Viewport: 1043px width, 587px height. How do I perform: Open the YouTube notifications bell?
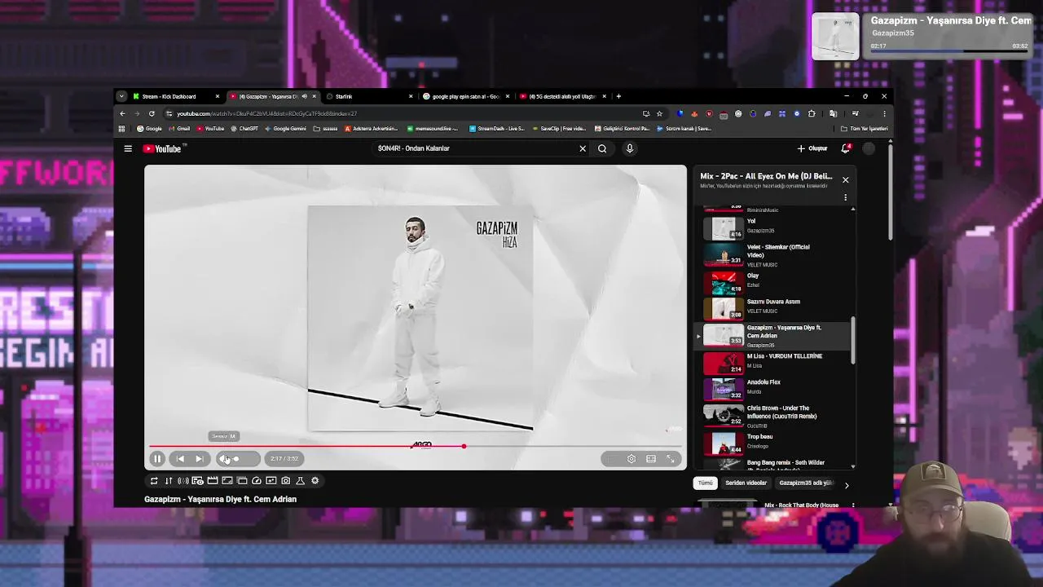[x=846, y=148]
